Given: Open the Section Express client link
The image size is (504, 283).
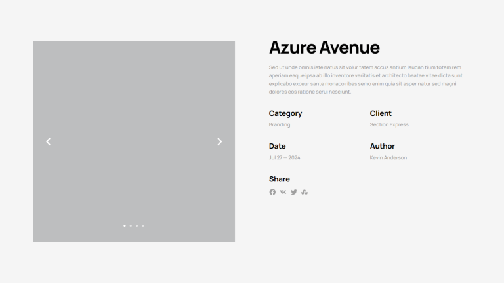Looking at the screenshot, I should [389, 124].
